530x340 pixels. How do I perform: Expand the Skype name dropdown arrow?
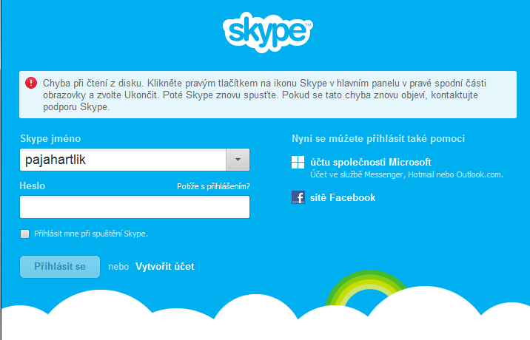click(x=238, y=160)
